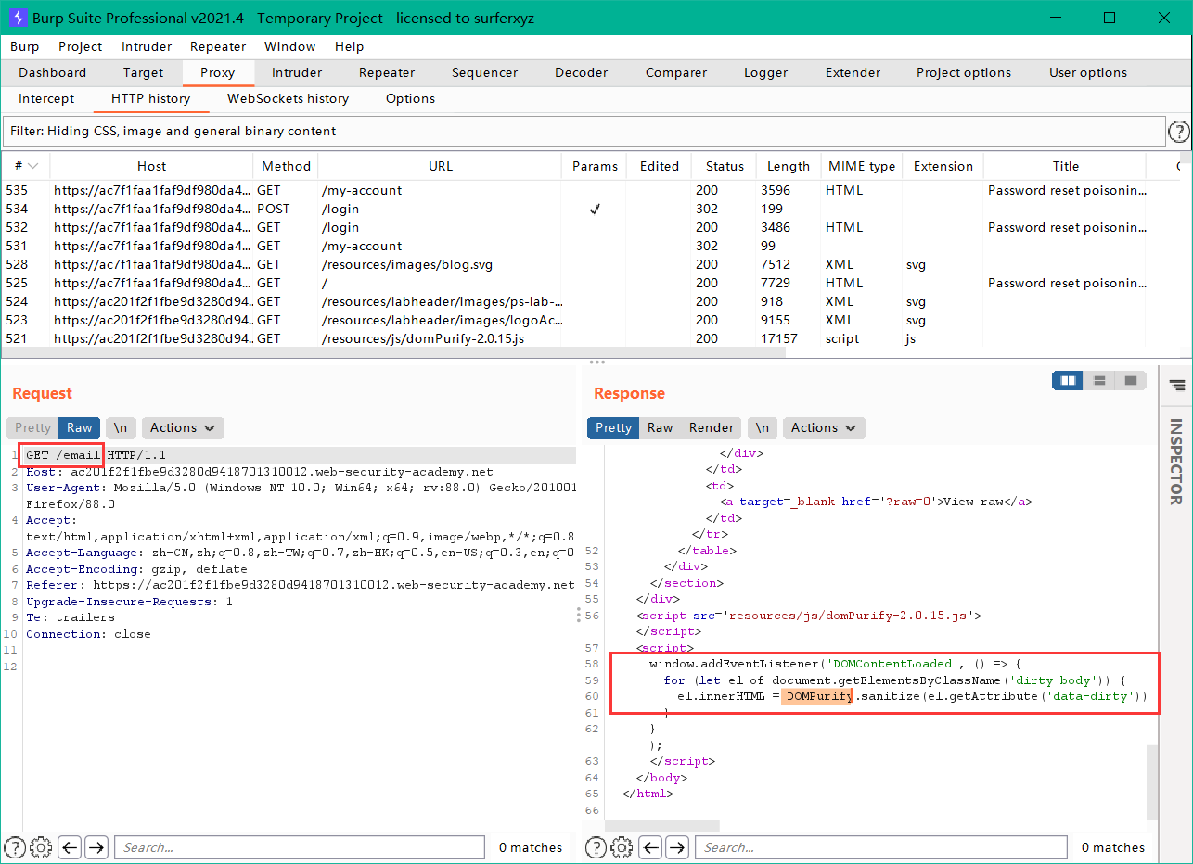Click Response panel vertical scrollbar
The image size is (1193, 864).
[1152, 781]
